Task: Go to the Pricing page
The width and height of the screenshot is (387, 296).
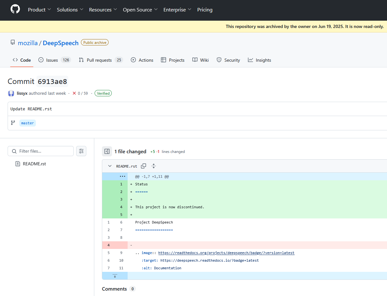Action: click(x=205, y=10)
